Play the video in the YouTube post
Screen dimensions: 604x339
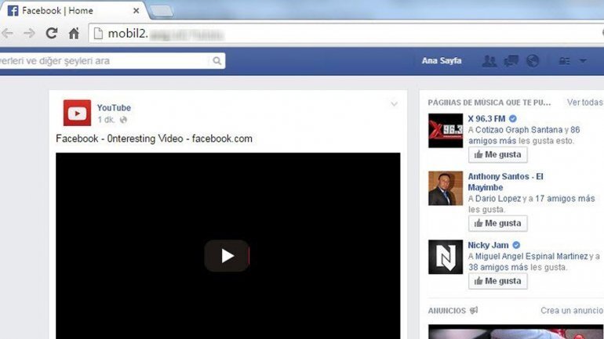pyautogui.click(x=227, y=256)
